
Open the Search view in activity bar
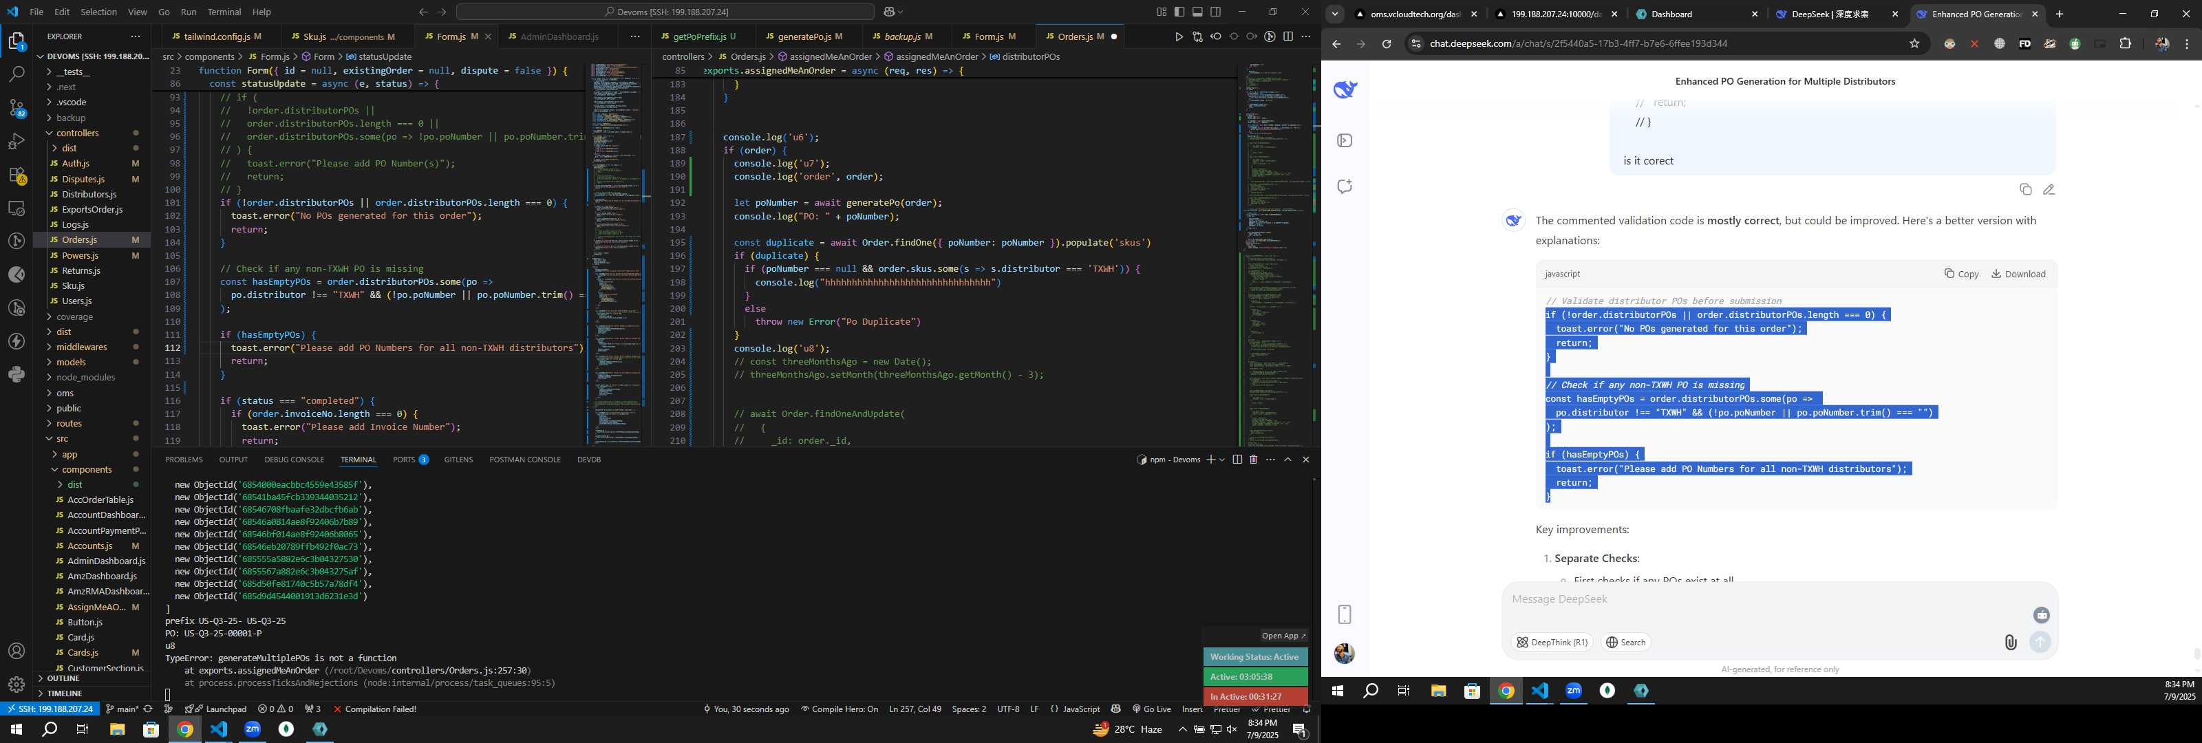[17, 74]
